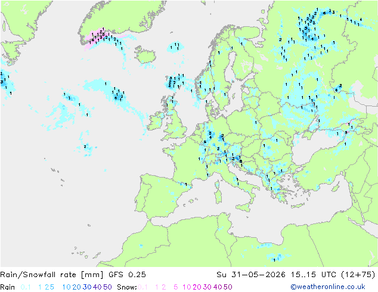Image resolution: width=378 pixels, height=292 pixels.
Task: Click the Rain/Snowfall rate [mm] title
Action: click(52, 275)
